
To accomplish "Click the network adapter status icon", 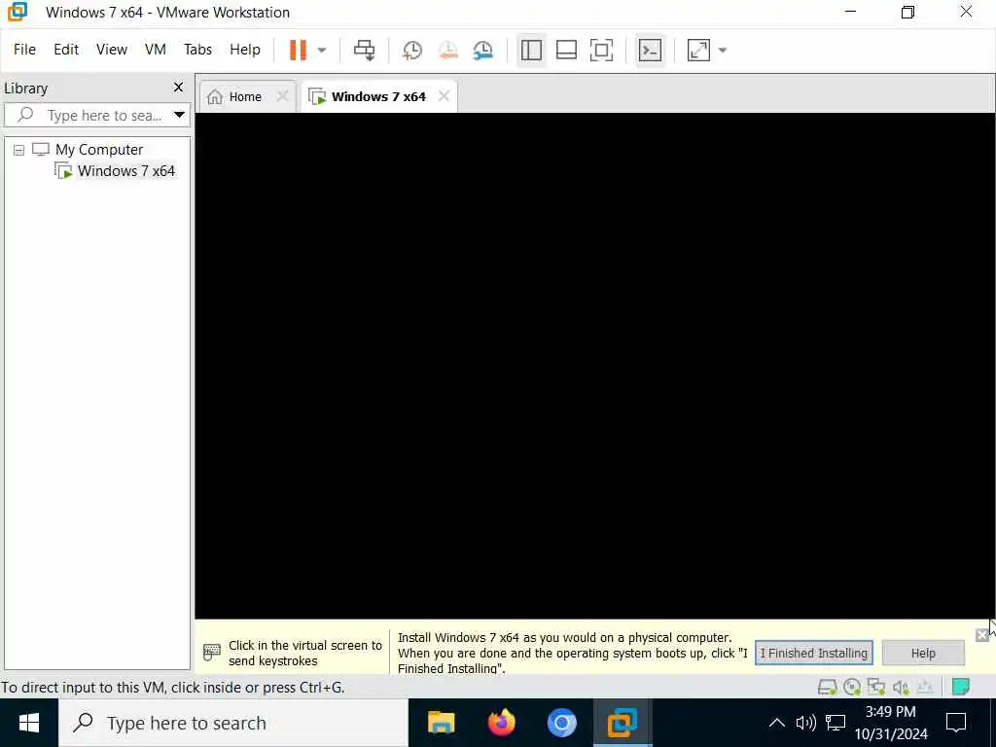I will point(876,687).
